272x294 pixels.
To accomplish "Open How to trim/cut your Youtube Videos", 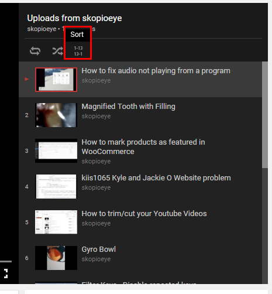I will (x=144, y=214).
